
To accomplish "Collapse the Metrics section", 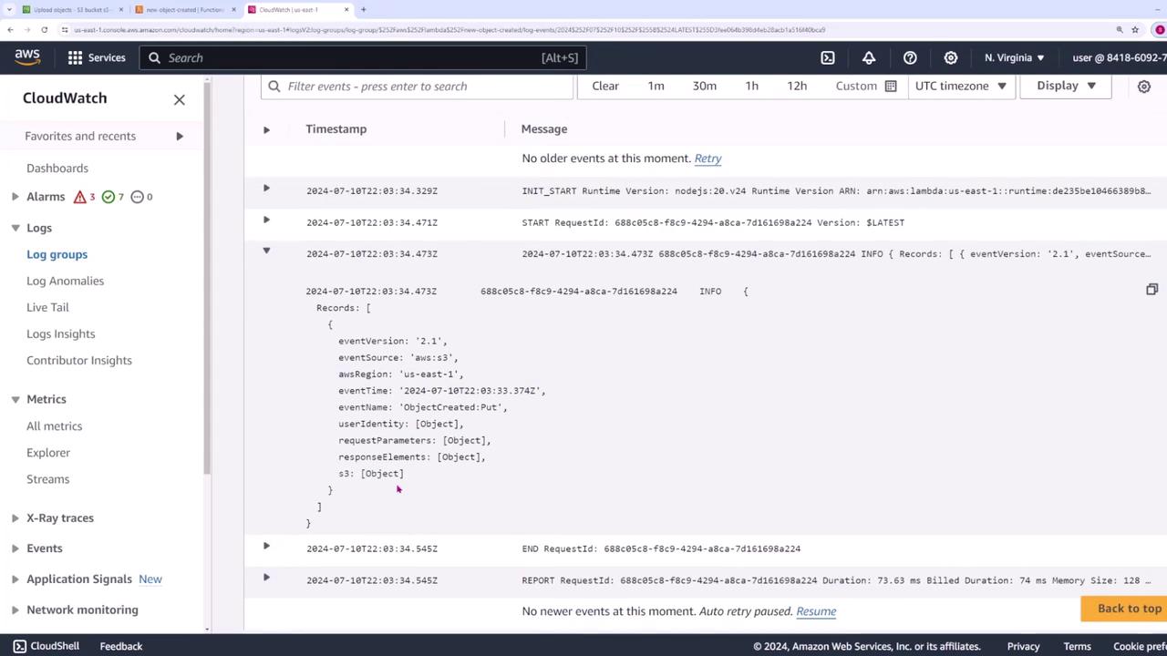I will click(15, 399).
